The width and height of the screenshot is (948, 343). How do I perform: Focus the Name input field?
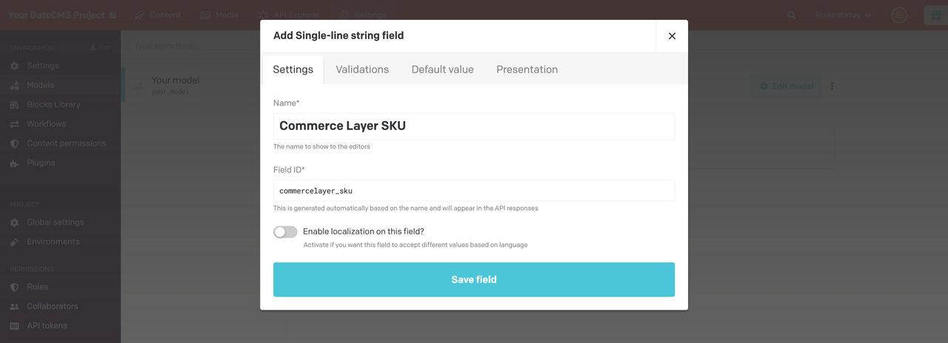point(474,126)
